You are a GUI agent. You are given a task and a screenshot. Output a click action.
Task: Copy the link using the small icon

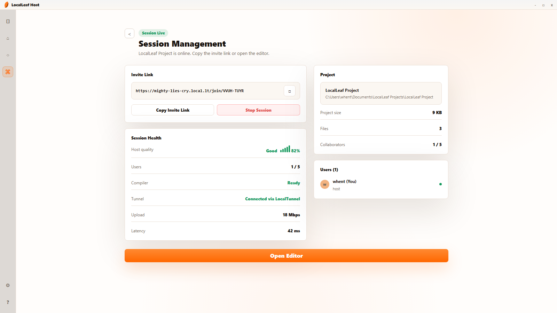coord(290,91)
